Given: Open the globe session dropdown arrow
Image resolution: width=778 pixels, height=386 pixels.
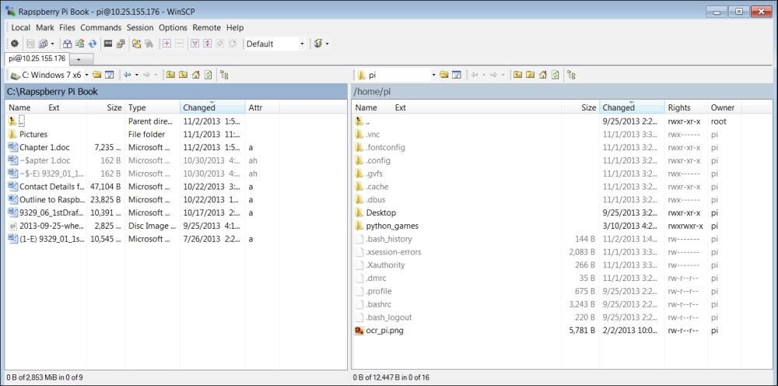Looking at the screenshot, I should 327,44.
